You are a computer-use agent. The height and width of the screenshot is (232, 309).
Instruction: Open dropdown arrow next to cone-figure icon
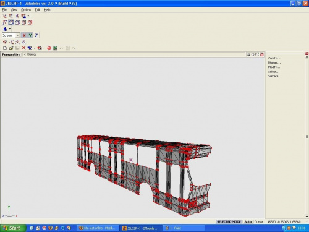[x=28, y=16]
